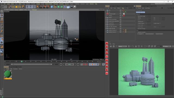Open Create menu in Material Manager
Image resolution: width=174 pixels, height=98 pixels.
(7, 69)
